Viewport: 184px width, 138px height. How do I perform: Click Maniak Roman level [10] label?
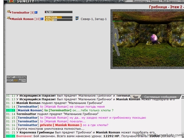point(37,19)
